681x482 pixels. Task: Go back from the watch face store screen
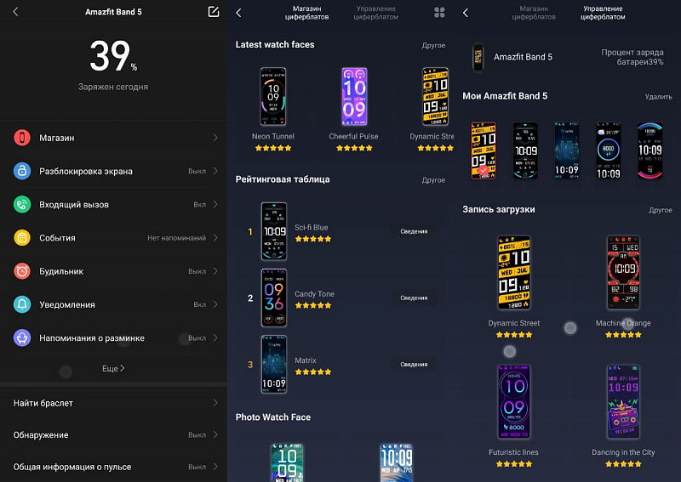[238, 13]
